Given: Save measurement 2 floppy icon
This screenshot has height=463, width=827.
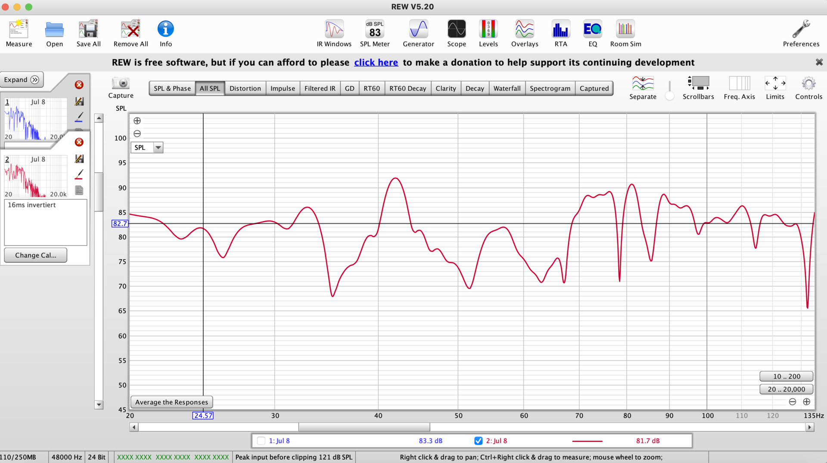Looking at the screenshot, I should (79, 158).
